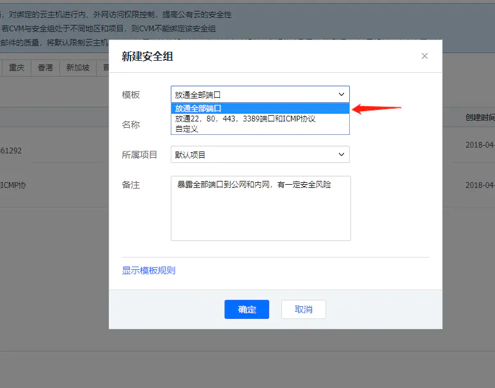
Task: Click the 模板 field label
Action: (x=131, y=95)
